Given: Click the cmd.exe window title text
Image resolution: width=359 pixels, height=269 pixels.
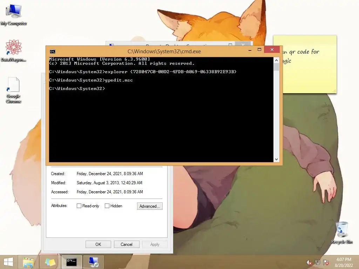Looking at the screenshot, I should point(164,51).
